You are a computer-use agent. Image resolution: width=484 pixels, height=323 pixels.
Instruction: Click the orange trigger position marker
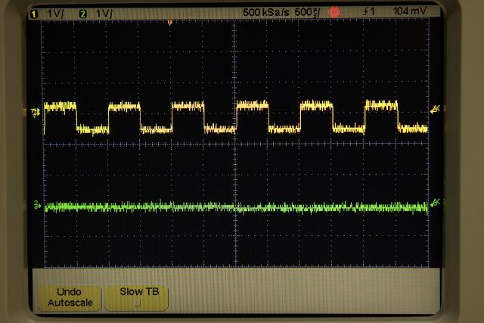[169, 22]
